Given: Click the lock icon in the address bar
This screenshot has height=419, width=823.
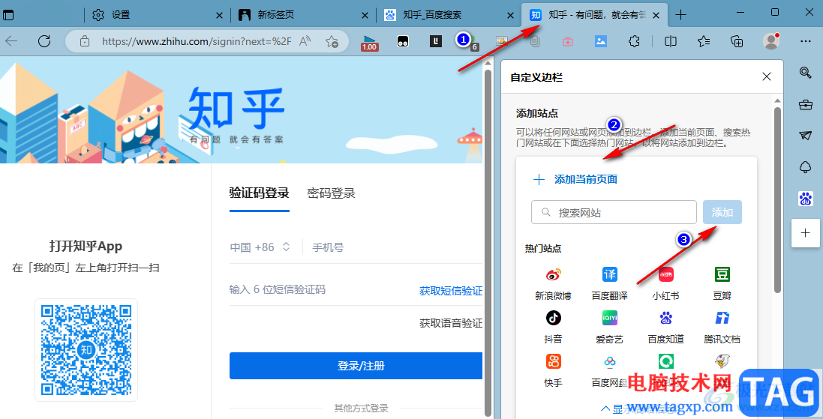Looking at the screenshot, I should [85, 41].
